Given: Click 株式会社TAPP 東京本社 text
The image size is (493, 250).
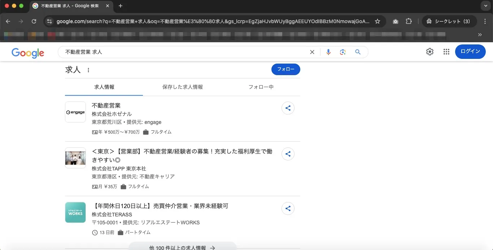Looking at the screenshot, I should tap(119, 169).
